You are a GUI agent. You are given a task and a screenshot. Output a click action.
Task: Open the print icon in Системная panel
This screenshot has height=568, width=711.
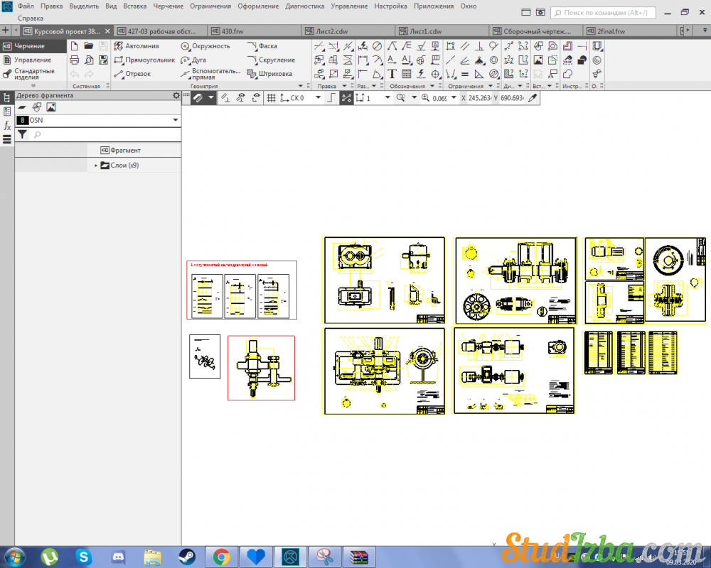click(x=74, y=60)
